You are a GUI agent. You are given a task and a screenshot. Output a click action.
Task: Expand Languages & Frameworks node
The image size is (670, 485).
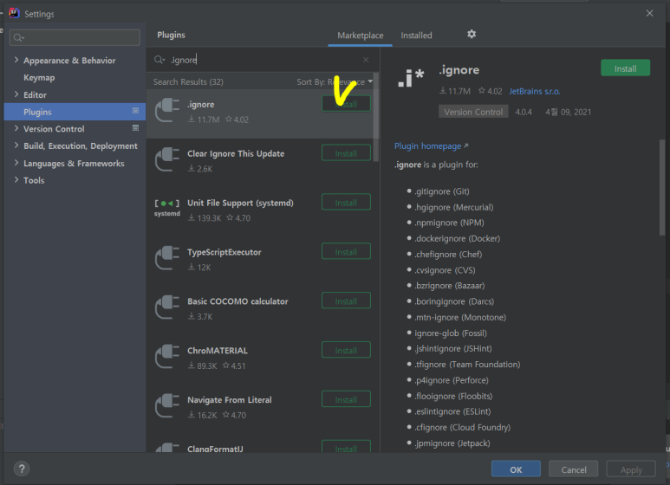16,163
